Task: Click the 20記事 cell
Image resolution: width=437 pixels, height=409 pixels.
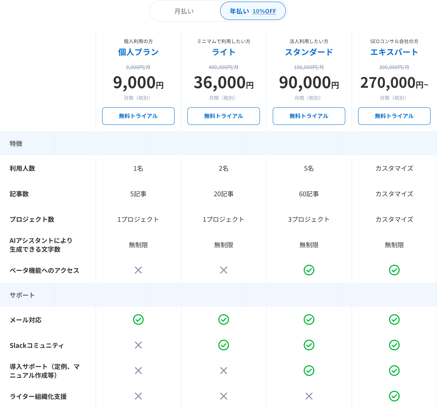Action: tap(224, 194)
